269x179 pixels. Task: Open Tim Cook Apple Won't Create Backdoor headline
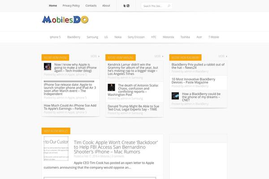(x=116, y=147)
